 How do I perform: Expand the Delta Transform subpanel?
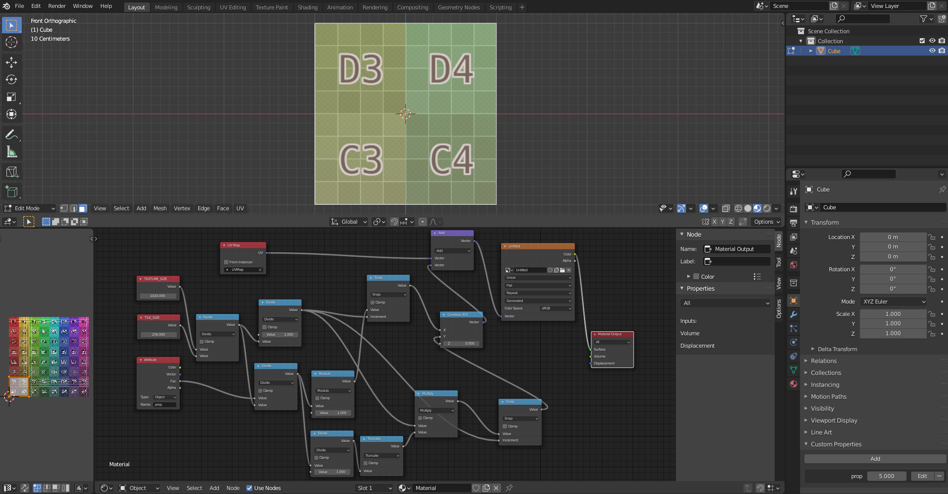[x=837, y=349]
